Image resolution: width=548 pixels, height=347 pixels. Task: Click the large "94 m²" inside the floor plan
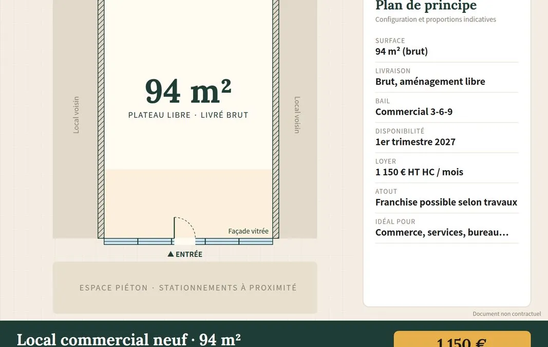188,91
